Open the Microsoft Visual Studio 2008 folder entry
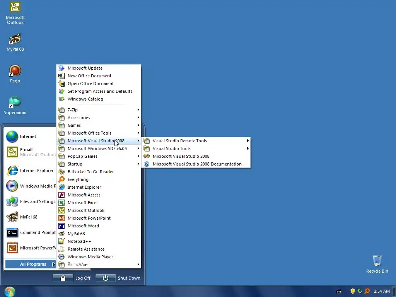Image resolution: width=396 pixels, height=297 pixels. [x=99, y=141]
